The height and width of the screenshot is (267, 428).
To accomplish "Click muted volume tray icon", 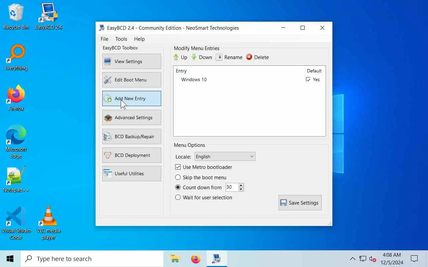I will point(373,259).
